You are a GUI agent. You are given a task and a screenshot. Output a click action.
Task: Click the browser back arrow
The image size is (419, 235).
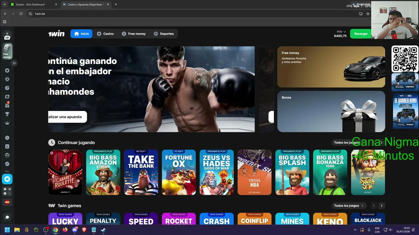[5, 14]
